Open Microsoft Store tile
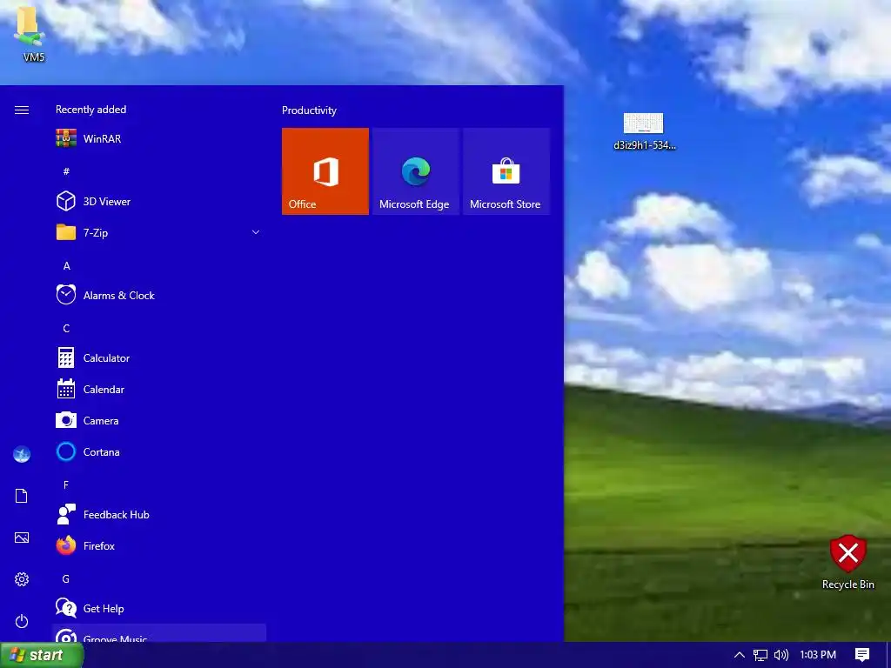This screenshot has width=891, height=668. [x=506, y=171]
